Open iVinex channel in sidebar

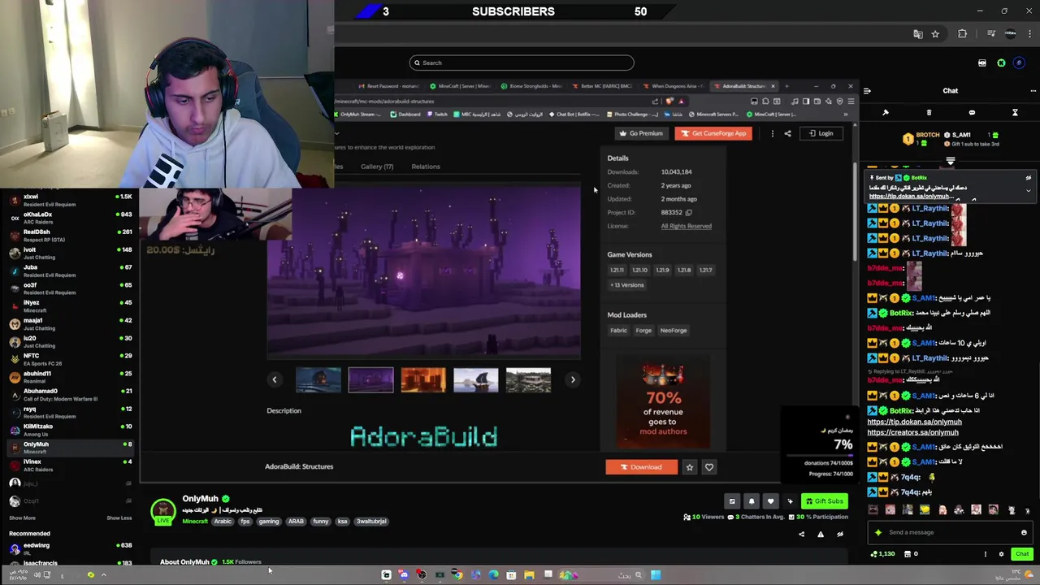point(69,466)
